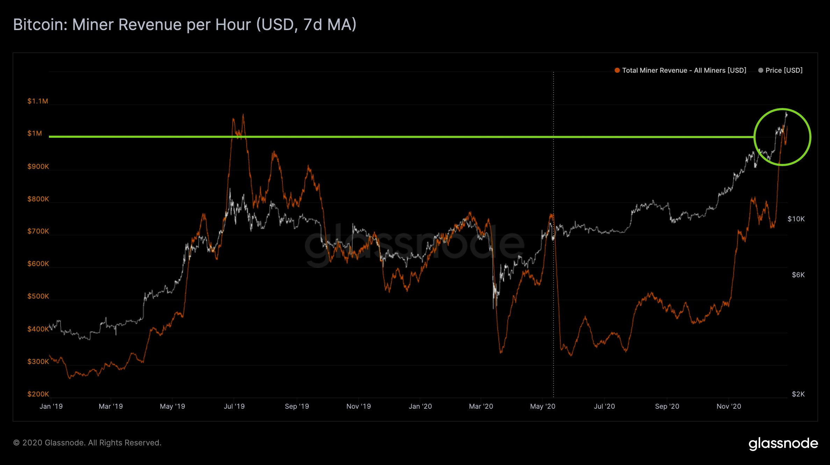Click the $900K left axis label
This screenshot has width=830, height=465.
tap(38, 166)
